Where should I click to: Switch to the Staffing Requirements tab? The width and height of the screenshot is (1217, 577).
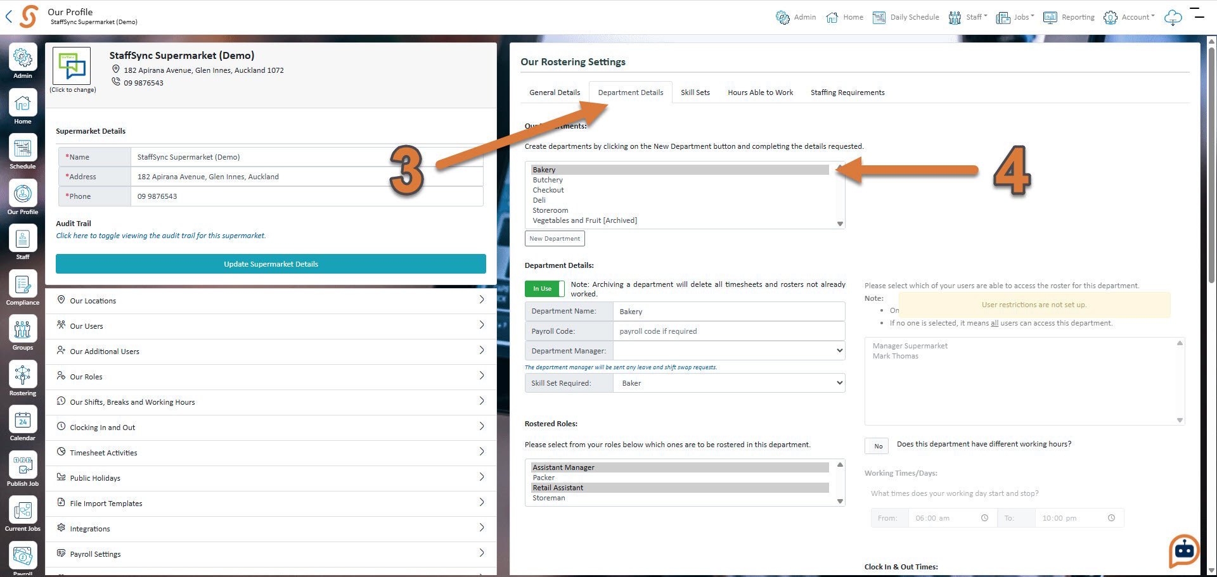(x=847, y=92)
